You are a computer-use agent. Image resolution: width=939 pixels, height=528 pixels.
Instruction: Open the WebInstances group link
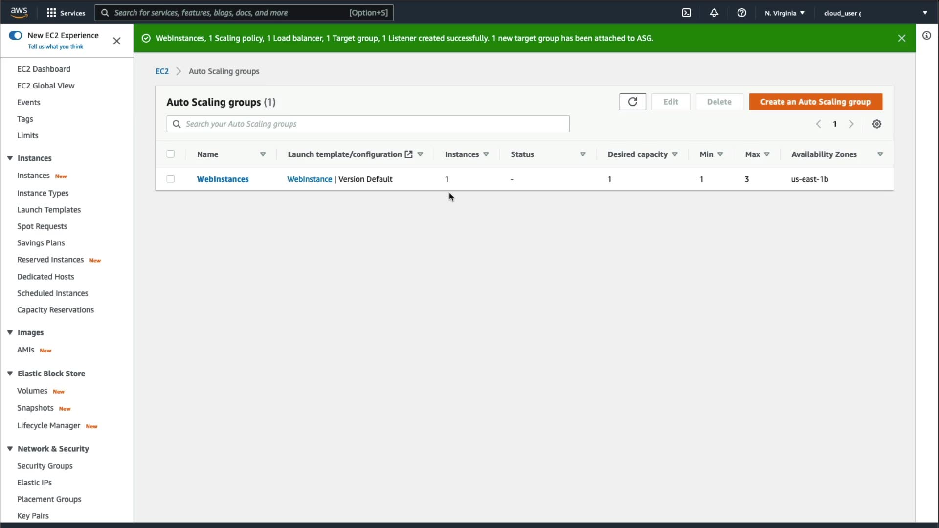pos(223,179)
